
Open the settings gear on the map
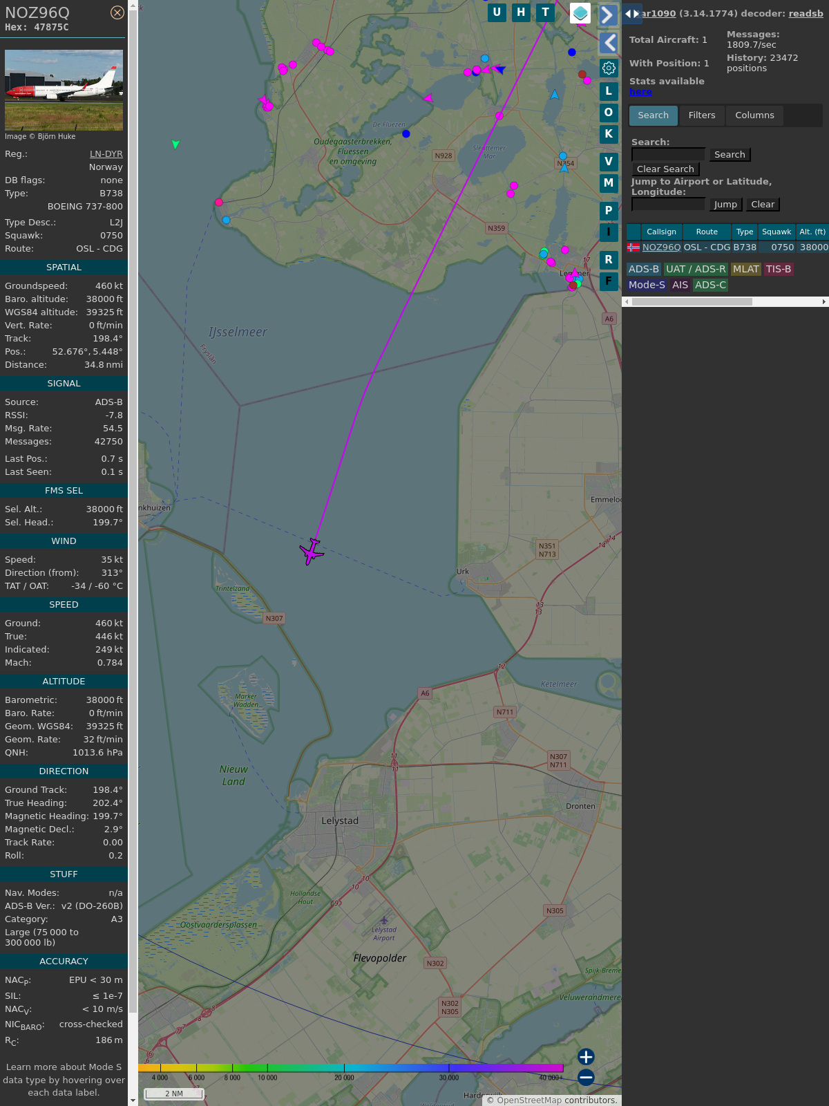(x=609, y=68)
